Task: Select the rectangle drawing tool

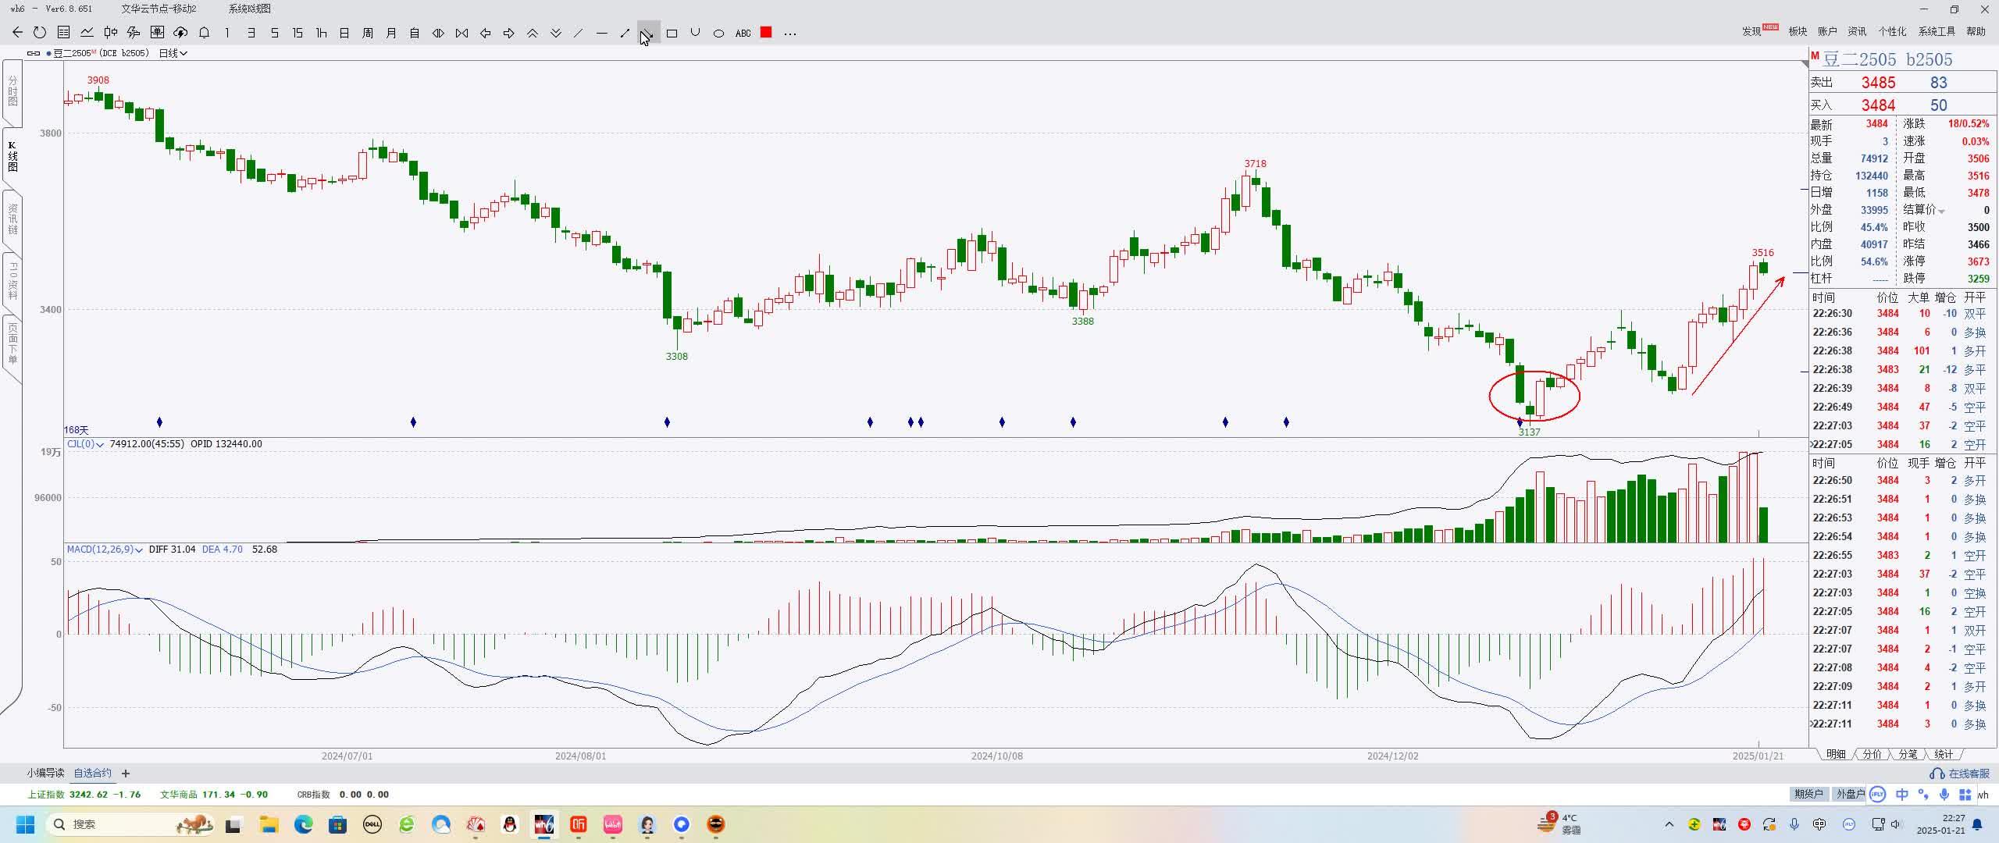Action: point(672,33)
